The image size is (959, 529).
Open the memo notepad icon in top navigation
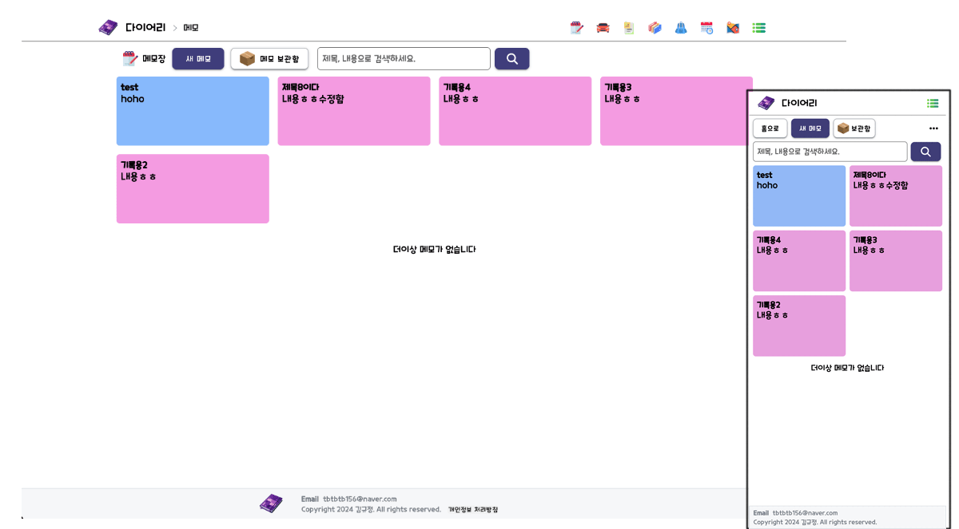[577, 28]
